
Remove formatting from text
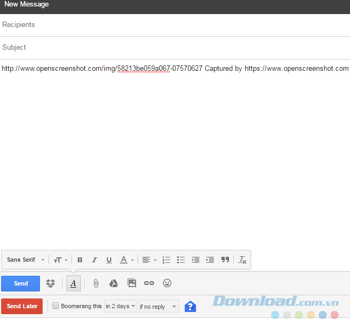tap(243, 260)
